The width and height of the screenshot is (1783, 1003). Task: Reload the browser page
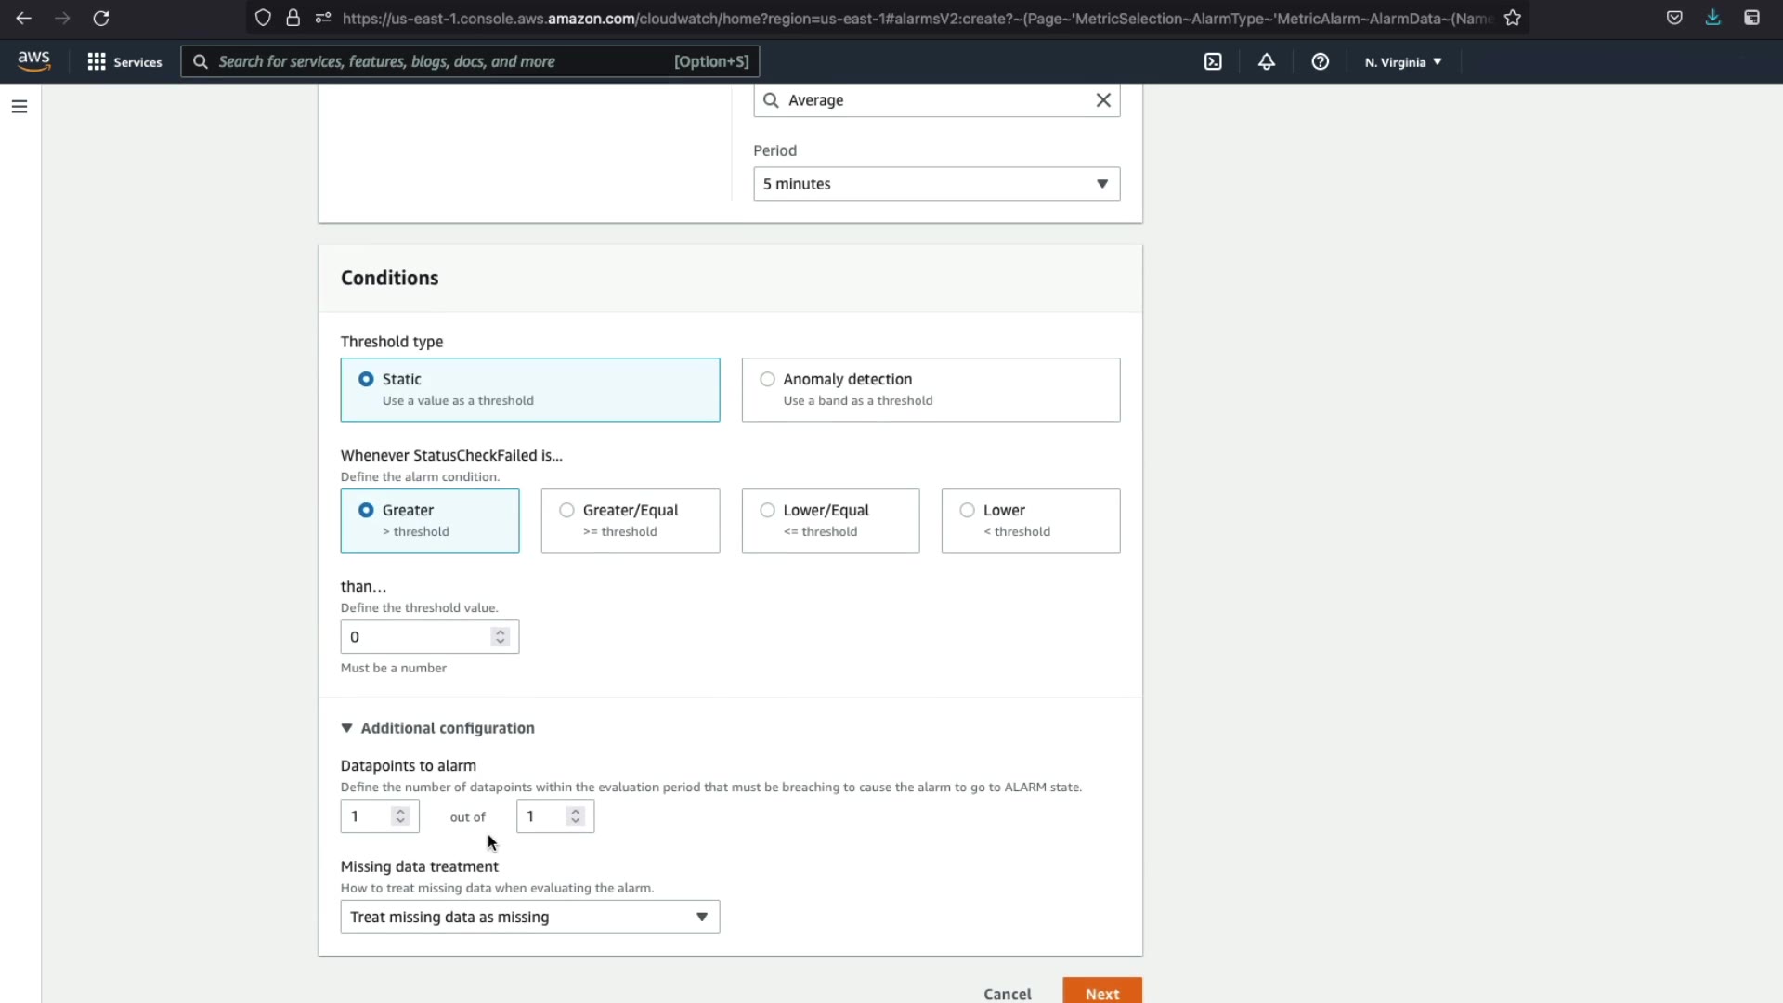click(101, 18)
